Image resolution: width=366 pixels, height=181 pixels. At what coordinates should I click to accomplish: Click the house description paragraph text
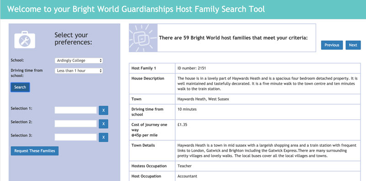pos(268,84)
